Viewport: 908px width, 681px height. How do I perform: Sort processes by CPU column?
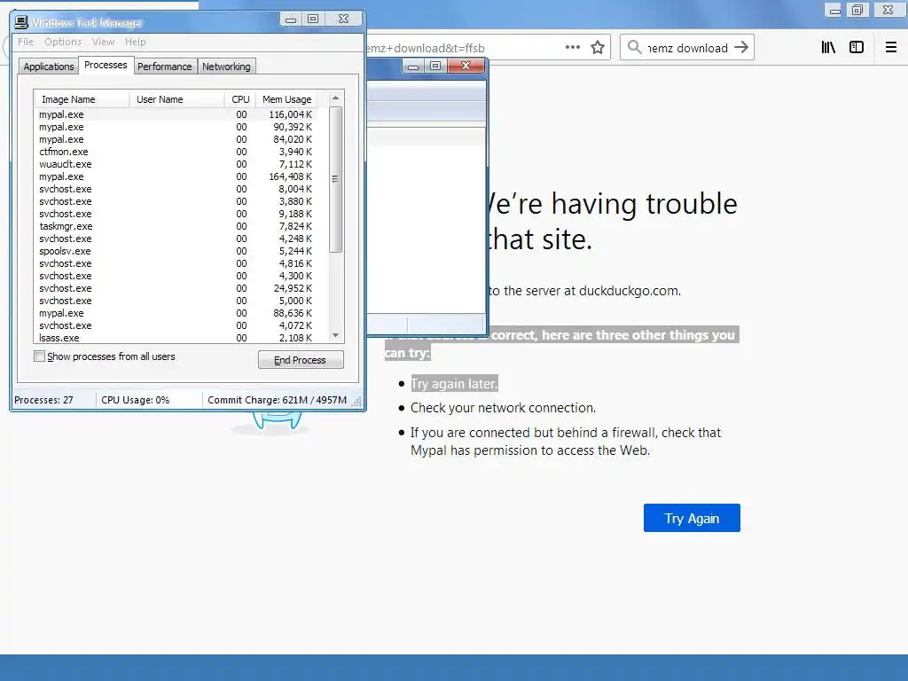pyautogui.click(x=239, y=99)
